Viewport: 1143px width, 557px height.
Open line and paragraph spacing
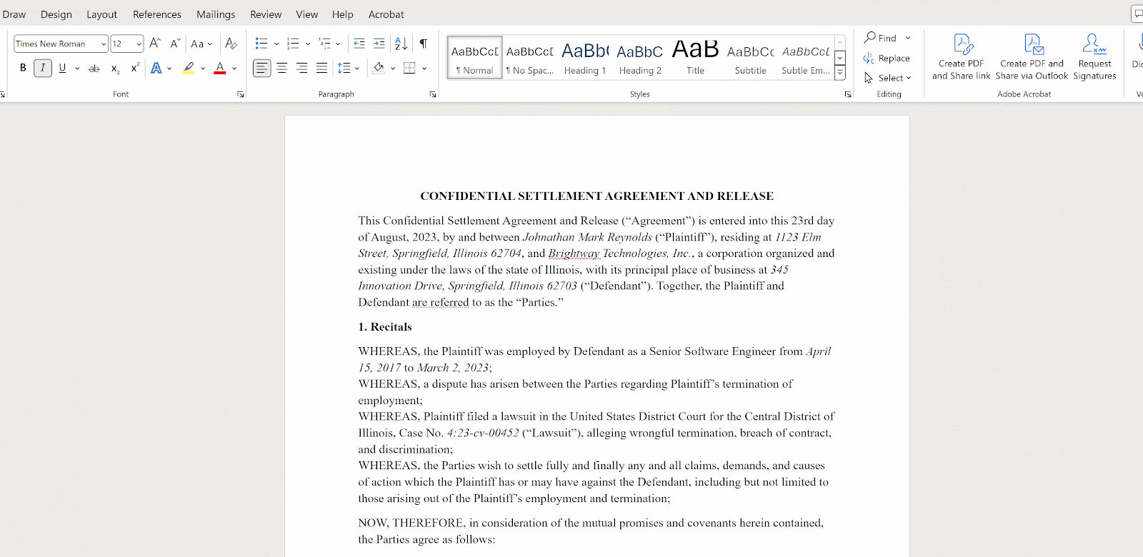pyautogui.click(x=344, y=69)
